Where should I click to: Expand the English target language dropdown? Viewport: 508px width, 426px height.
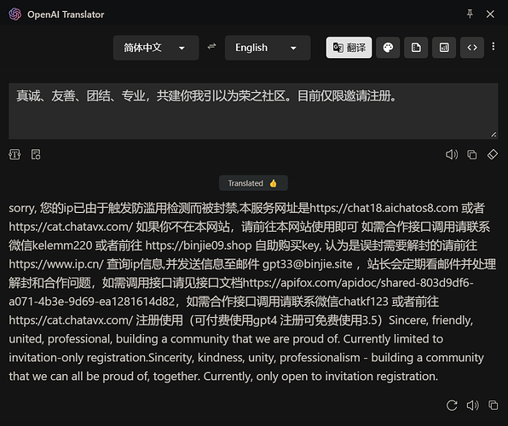[268, 48]
